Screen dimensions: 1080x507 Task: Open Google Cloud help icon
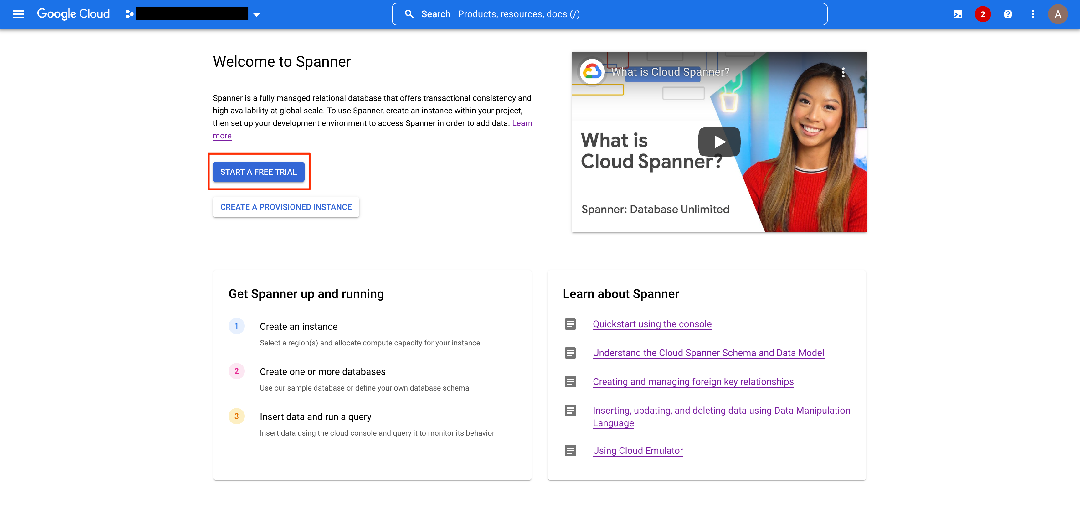(1008, 14)
